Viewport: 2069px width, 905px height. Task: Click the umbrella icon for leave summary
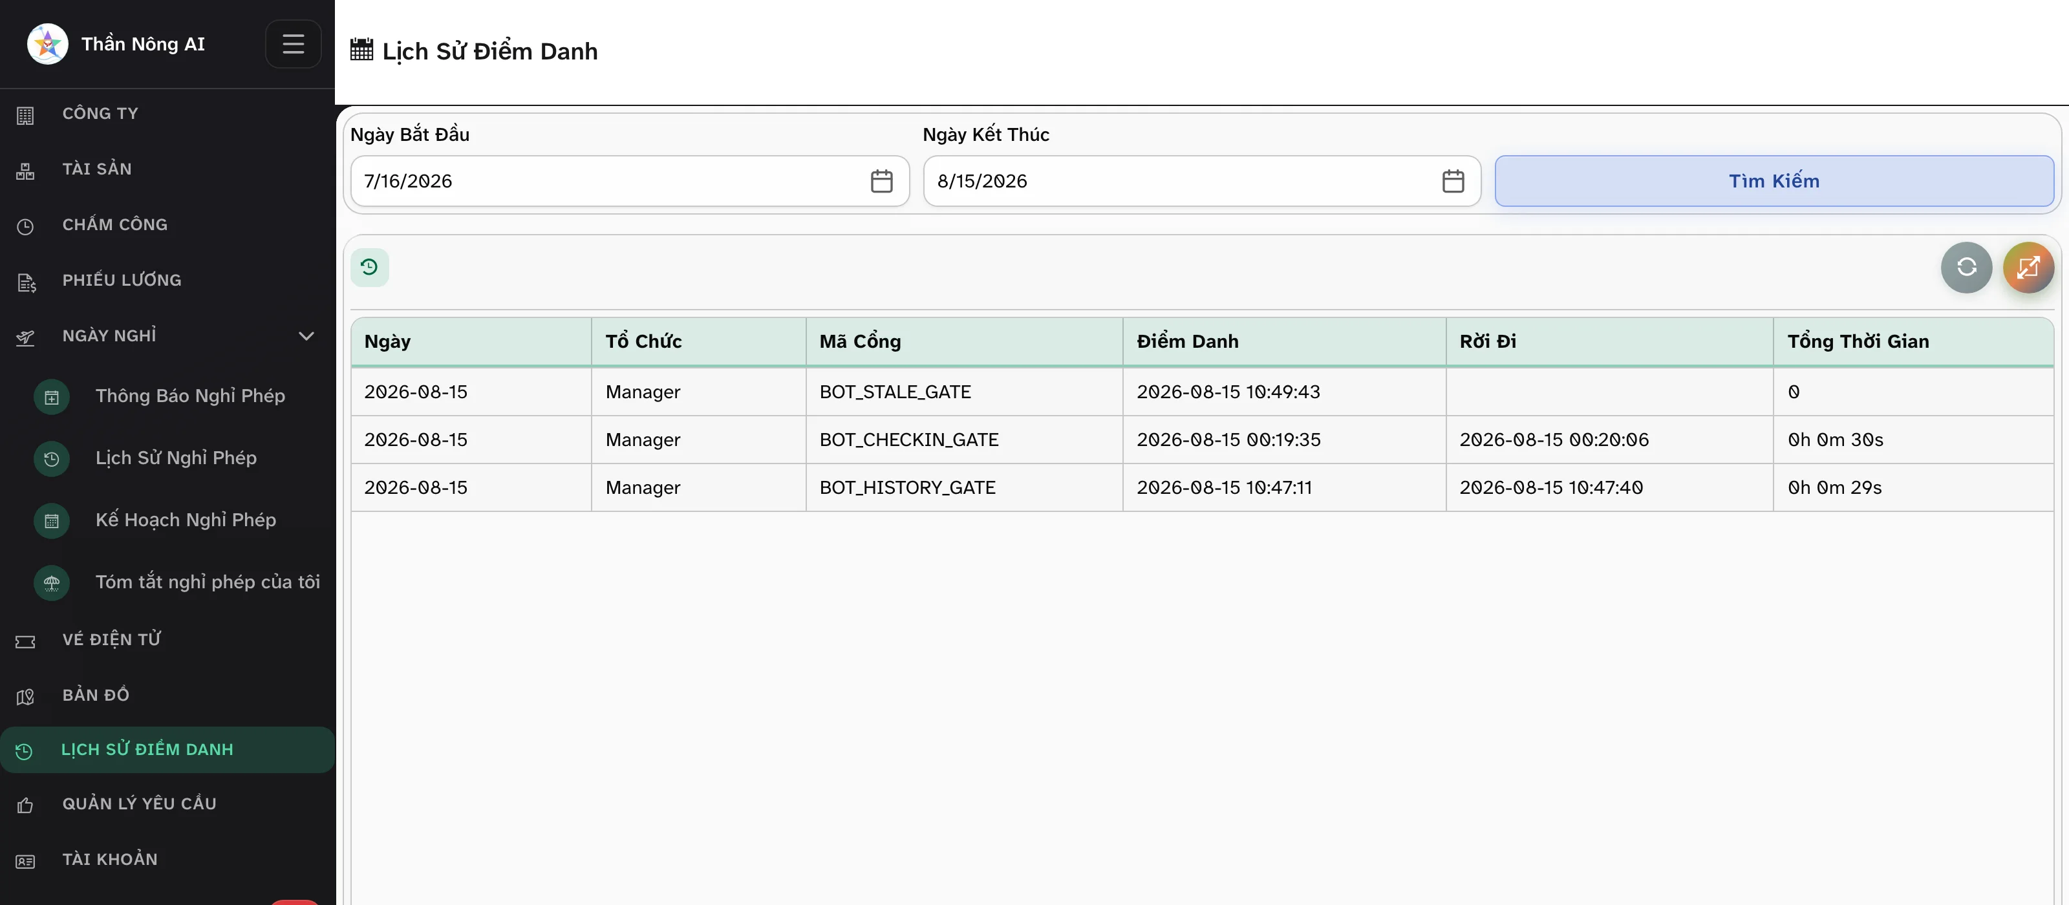tap(52, 583)
